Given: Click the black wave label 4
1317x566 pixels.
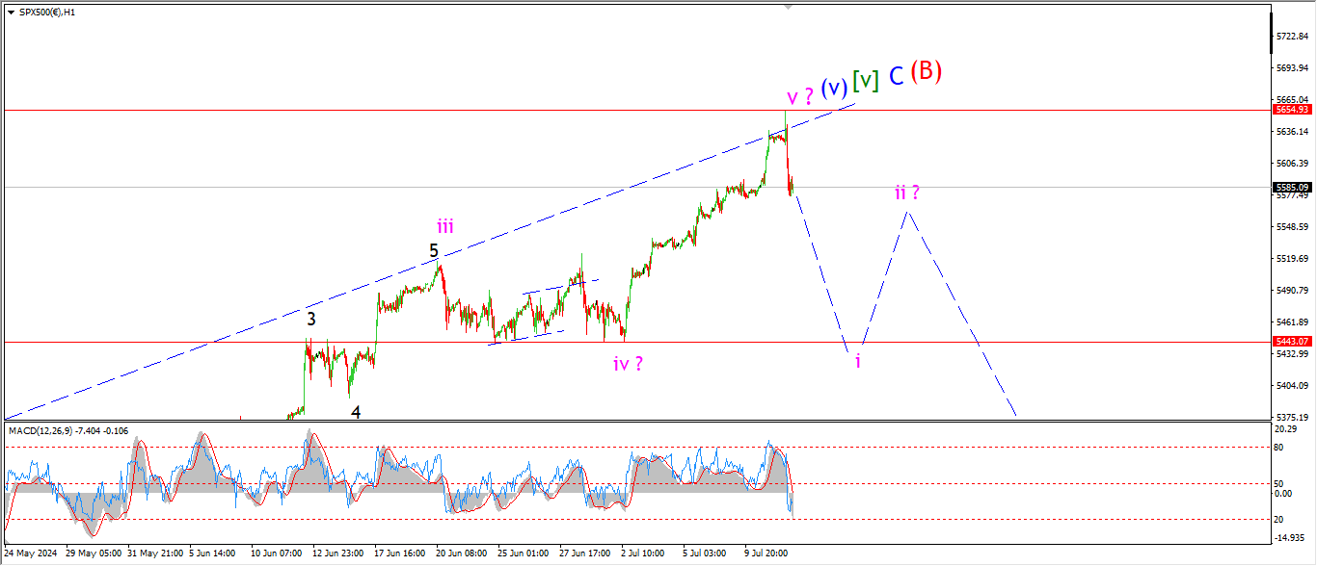Looking at the screenshot, I should 356,412.
